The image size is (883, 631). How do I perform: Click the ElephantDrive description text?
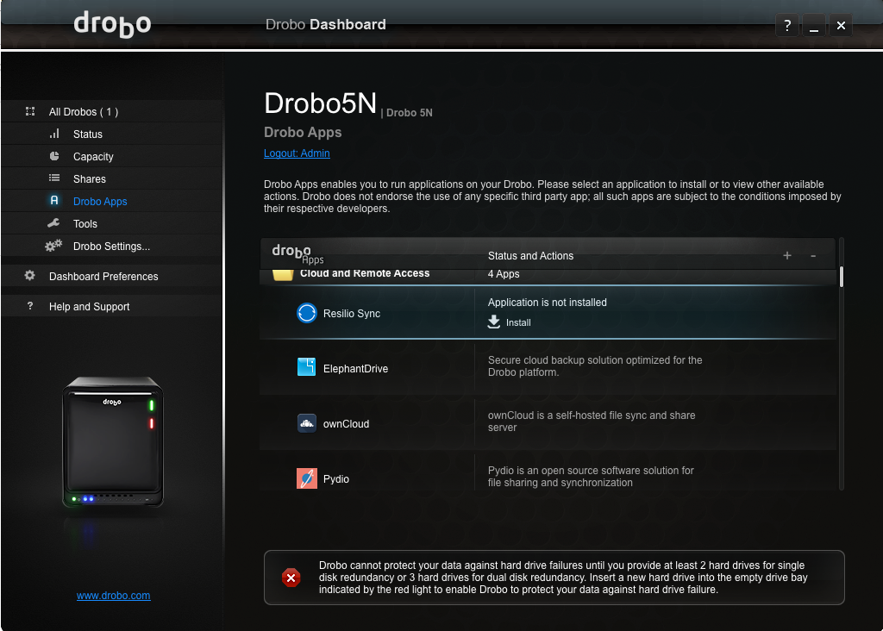[x=595, y=365]
